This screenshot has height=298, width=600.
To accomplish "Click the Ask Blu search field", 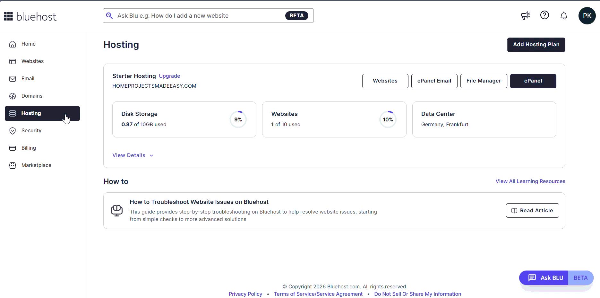I will click(x=199, y=16).
